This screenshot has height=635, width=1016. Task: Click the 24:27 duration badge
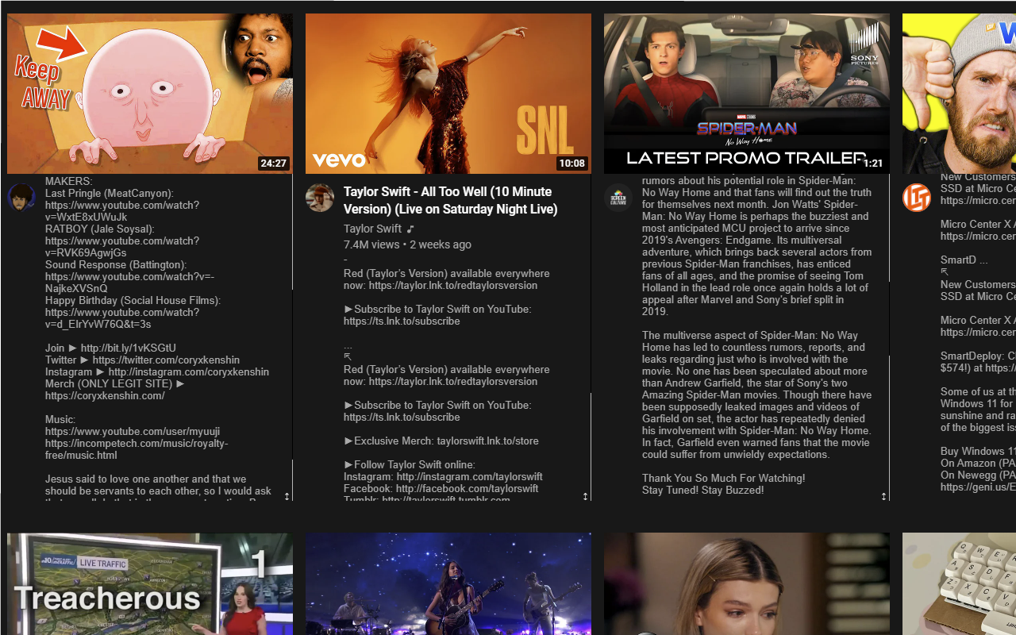coord(273,164)
